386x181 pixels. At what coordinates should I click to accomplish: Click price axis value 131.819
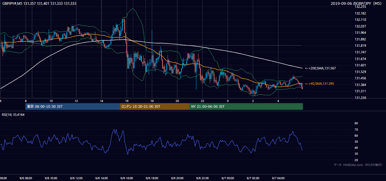tap(360, 46)
